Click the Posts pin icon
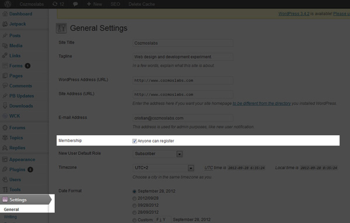This screenshot has width=350, height=223. pyautogui.click(x=5, y=36)
